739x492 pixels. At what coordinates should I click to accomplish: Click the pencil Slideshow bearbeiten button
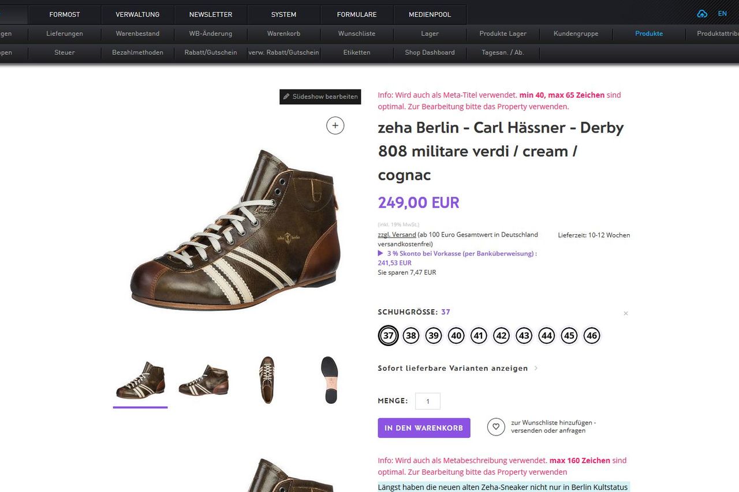point(320,97)
